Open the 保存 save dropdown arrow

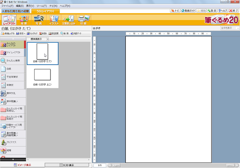(x=25, y=33)
